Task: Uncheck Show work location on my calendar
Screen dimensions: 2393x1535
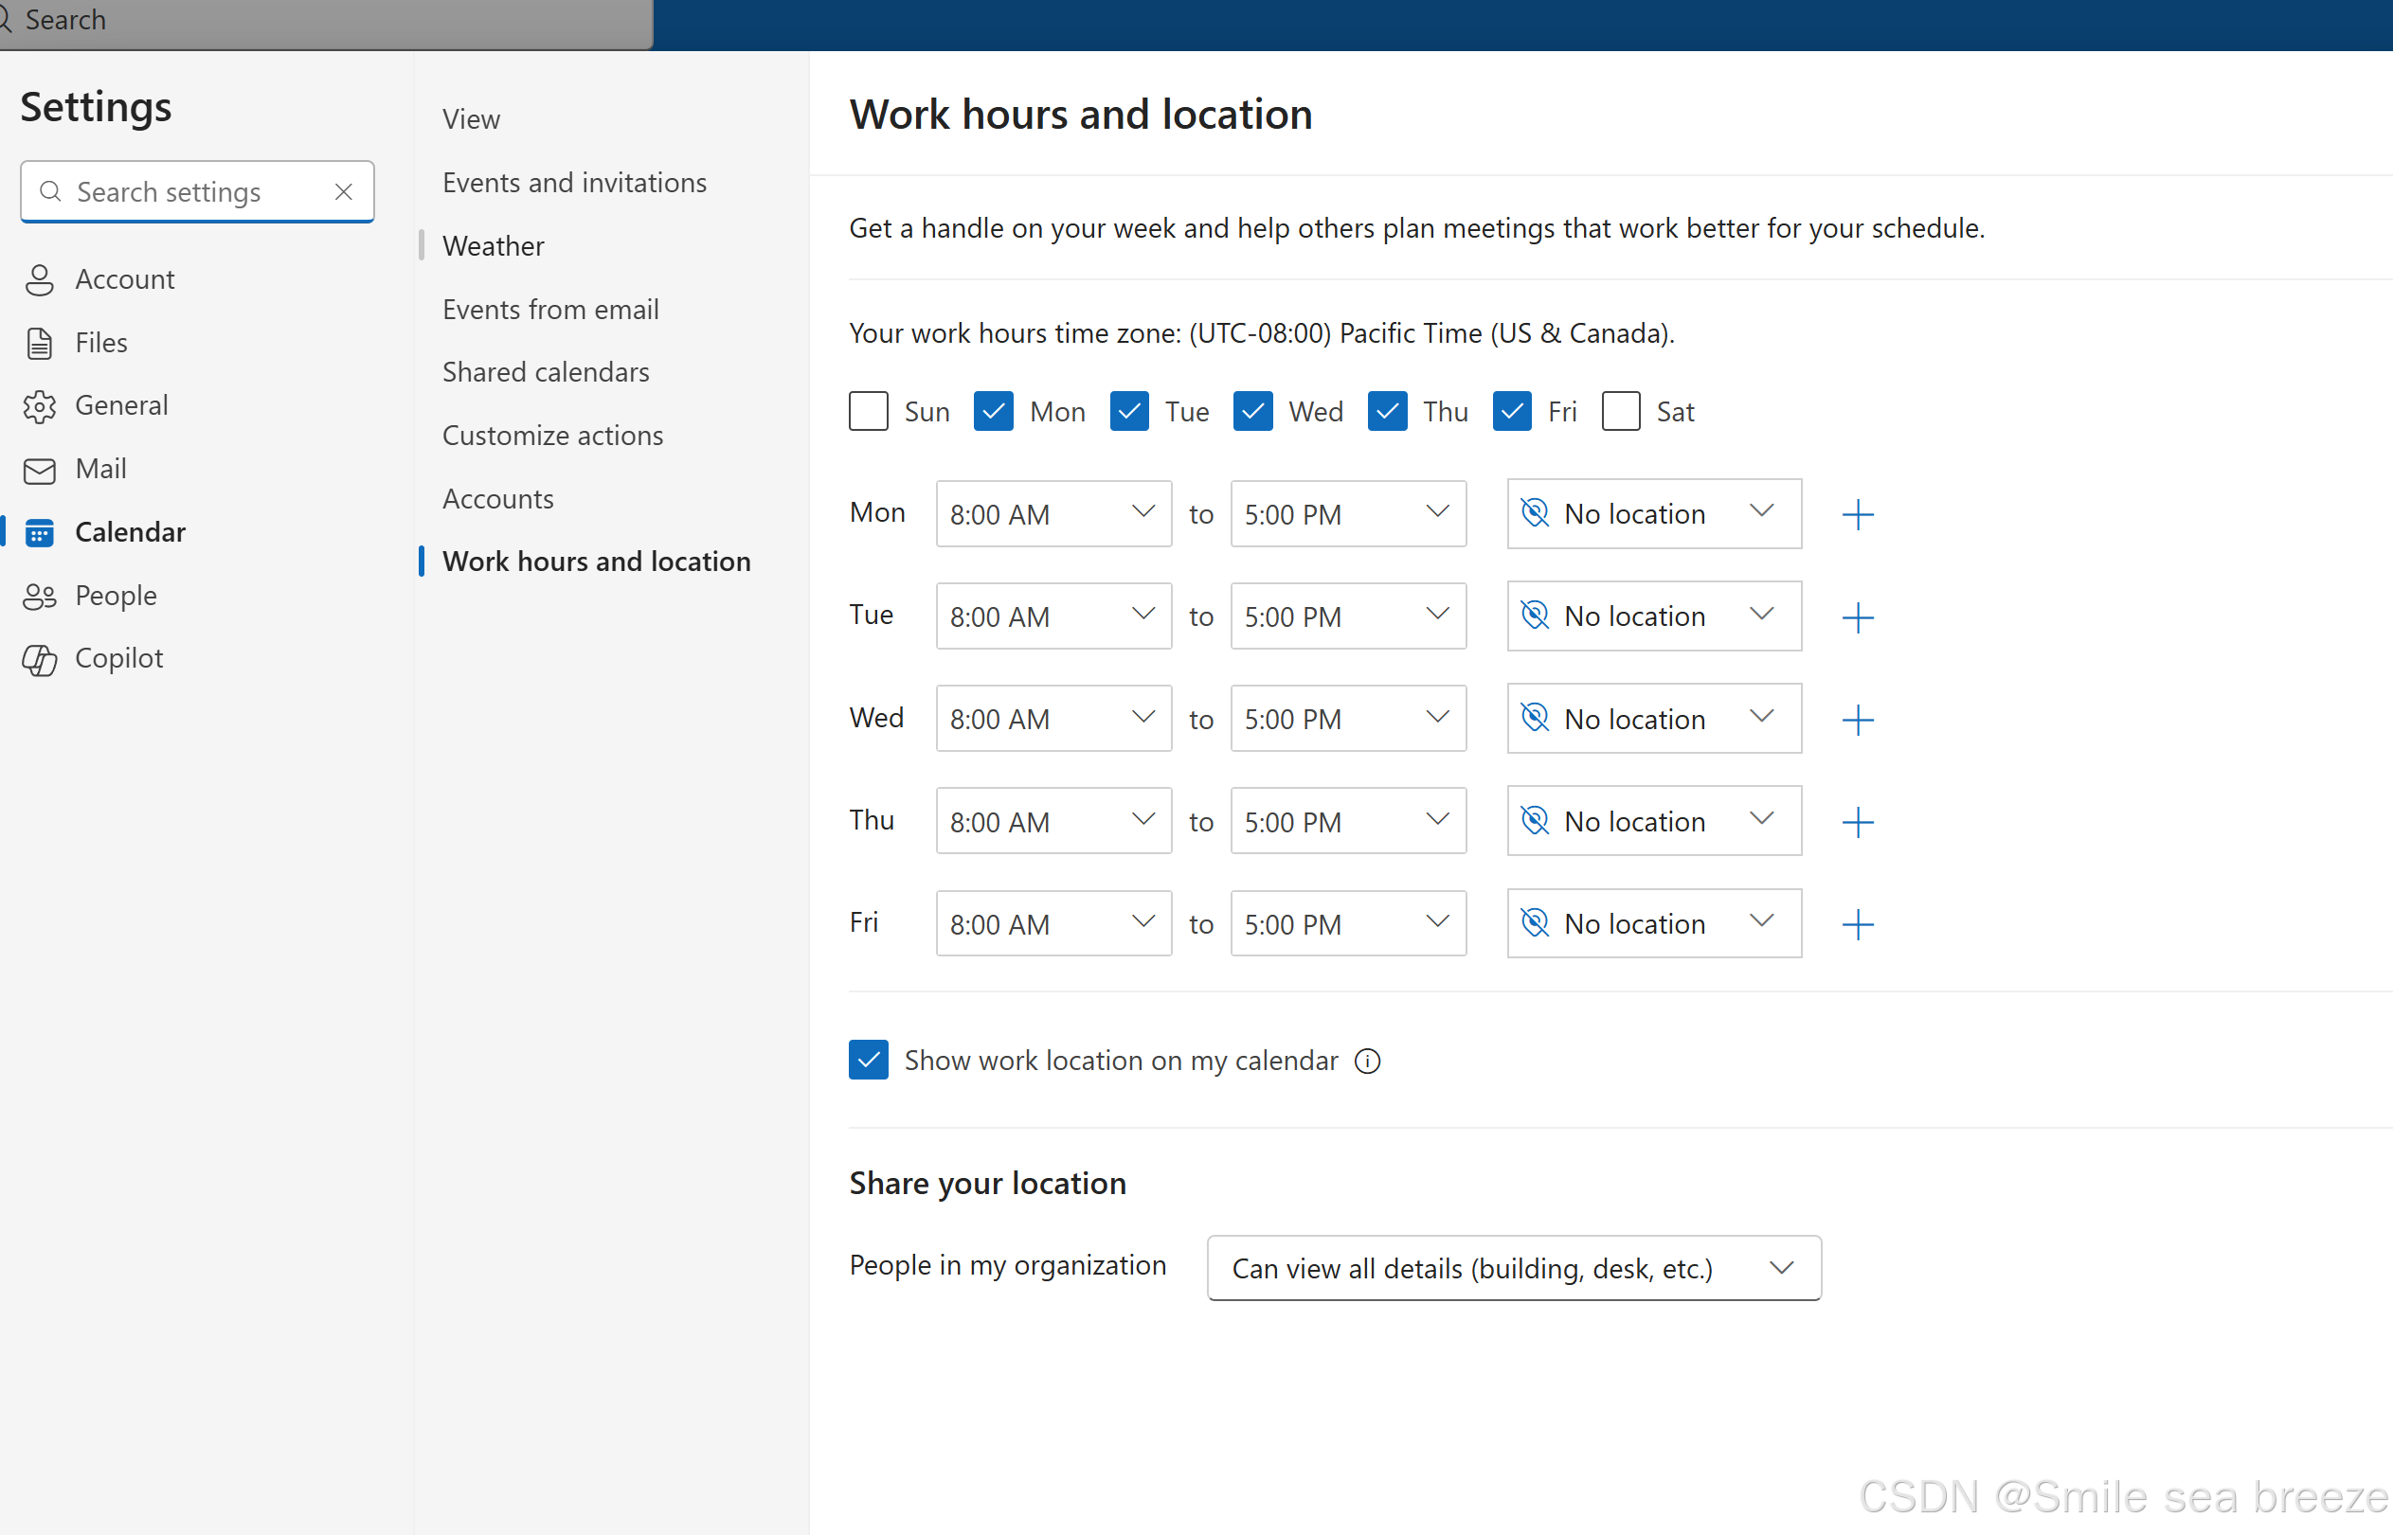Action: pyautogui.click(x=868, y=1060)
